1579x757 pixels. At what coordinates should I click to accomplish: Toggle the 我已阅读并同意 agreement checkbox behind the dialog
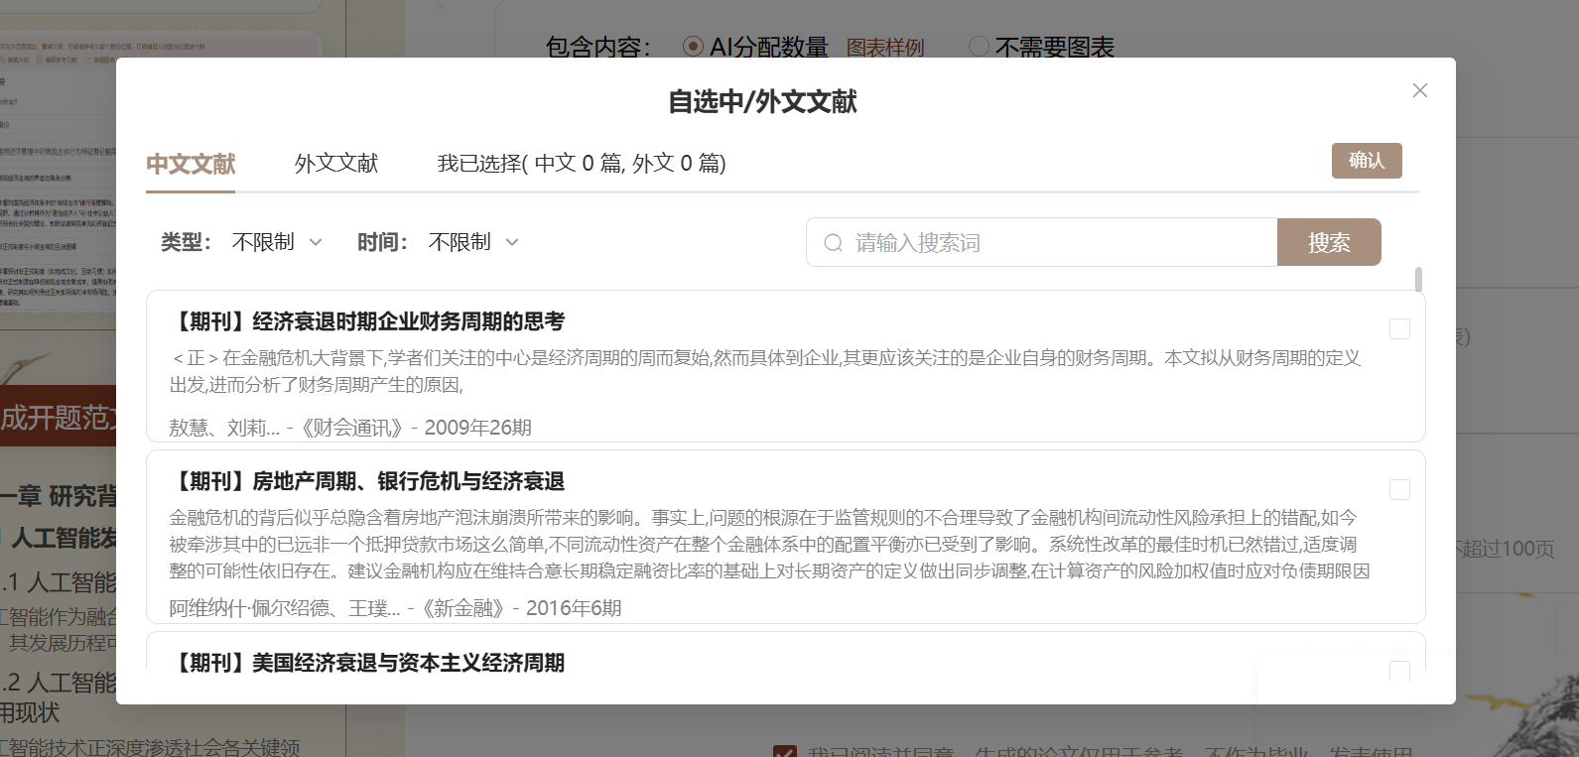tap(784, 752)
